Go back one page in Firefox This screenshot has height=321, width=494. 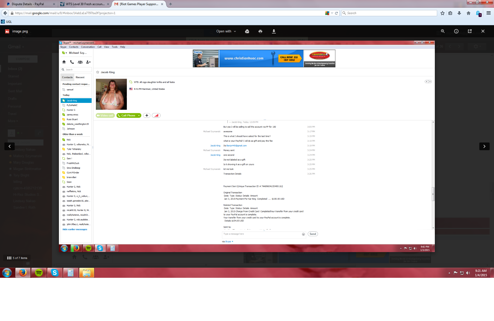5,13
